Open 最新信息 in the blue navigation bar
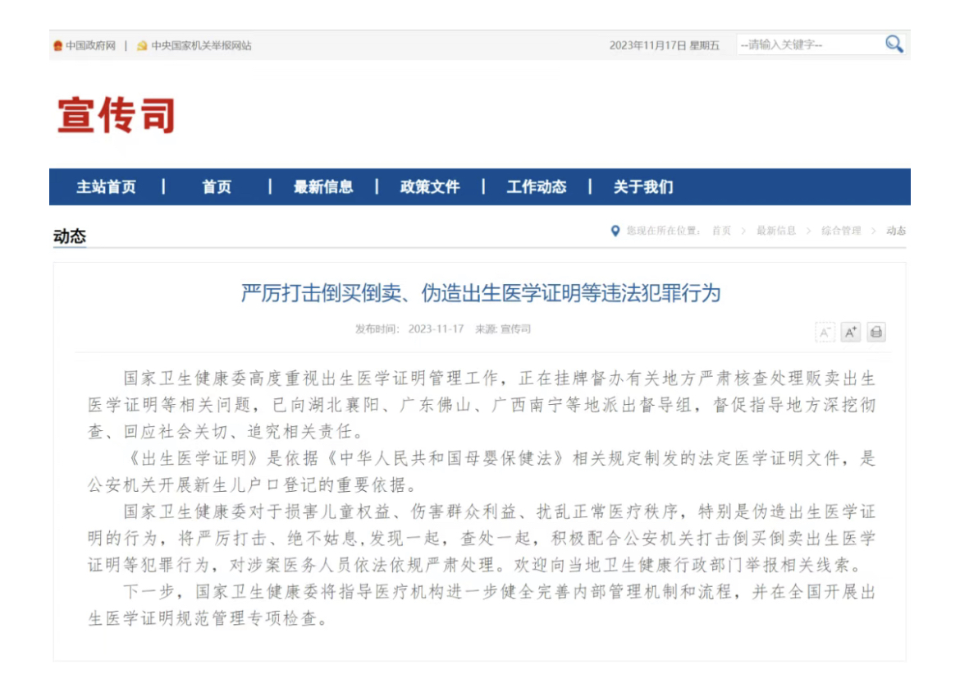 pyautogui.click(x=323, y=186)
